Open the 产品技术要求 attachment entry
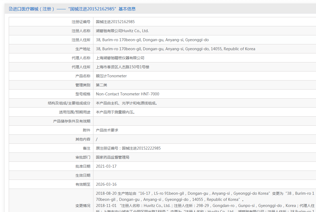The image size is (316, 212). [107, 130]
